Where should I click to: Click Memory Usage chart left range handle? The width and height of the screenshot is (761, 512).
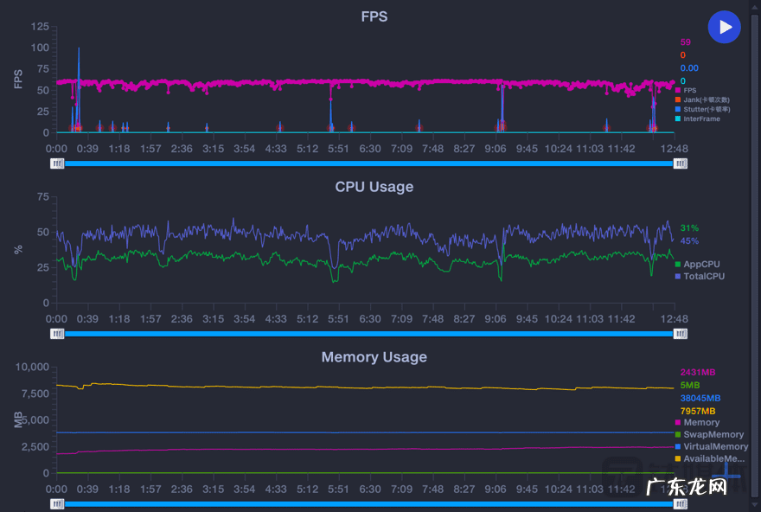coord(57,504)
